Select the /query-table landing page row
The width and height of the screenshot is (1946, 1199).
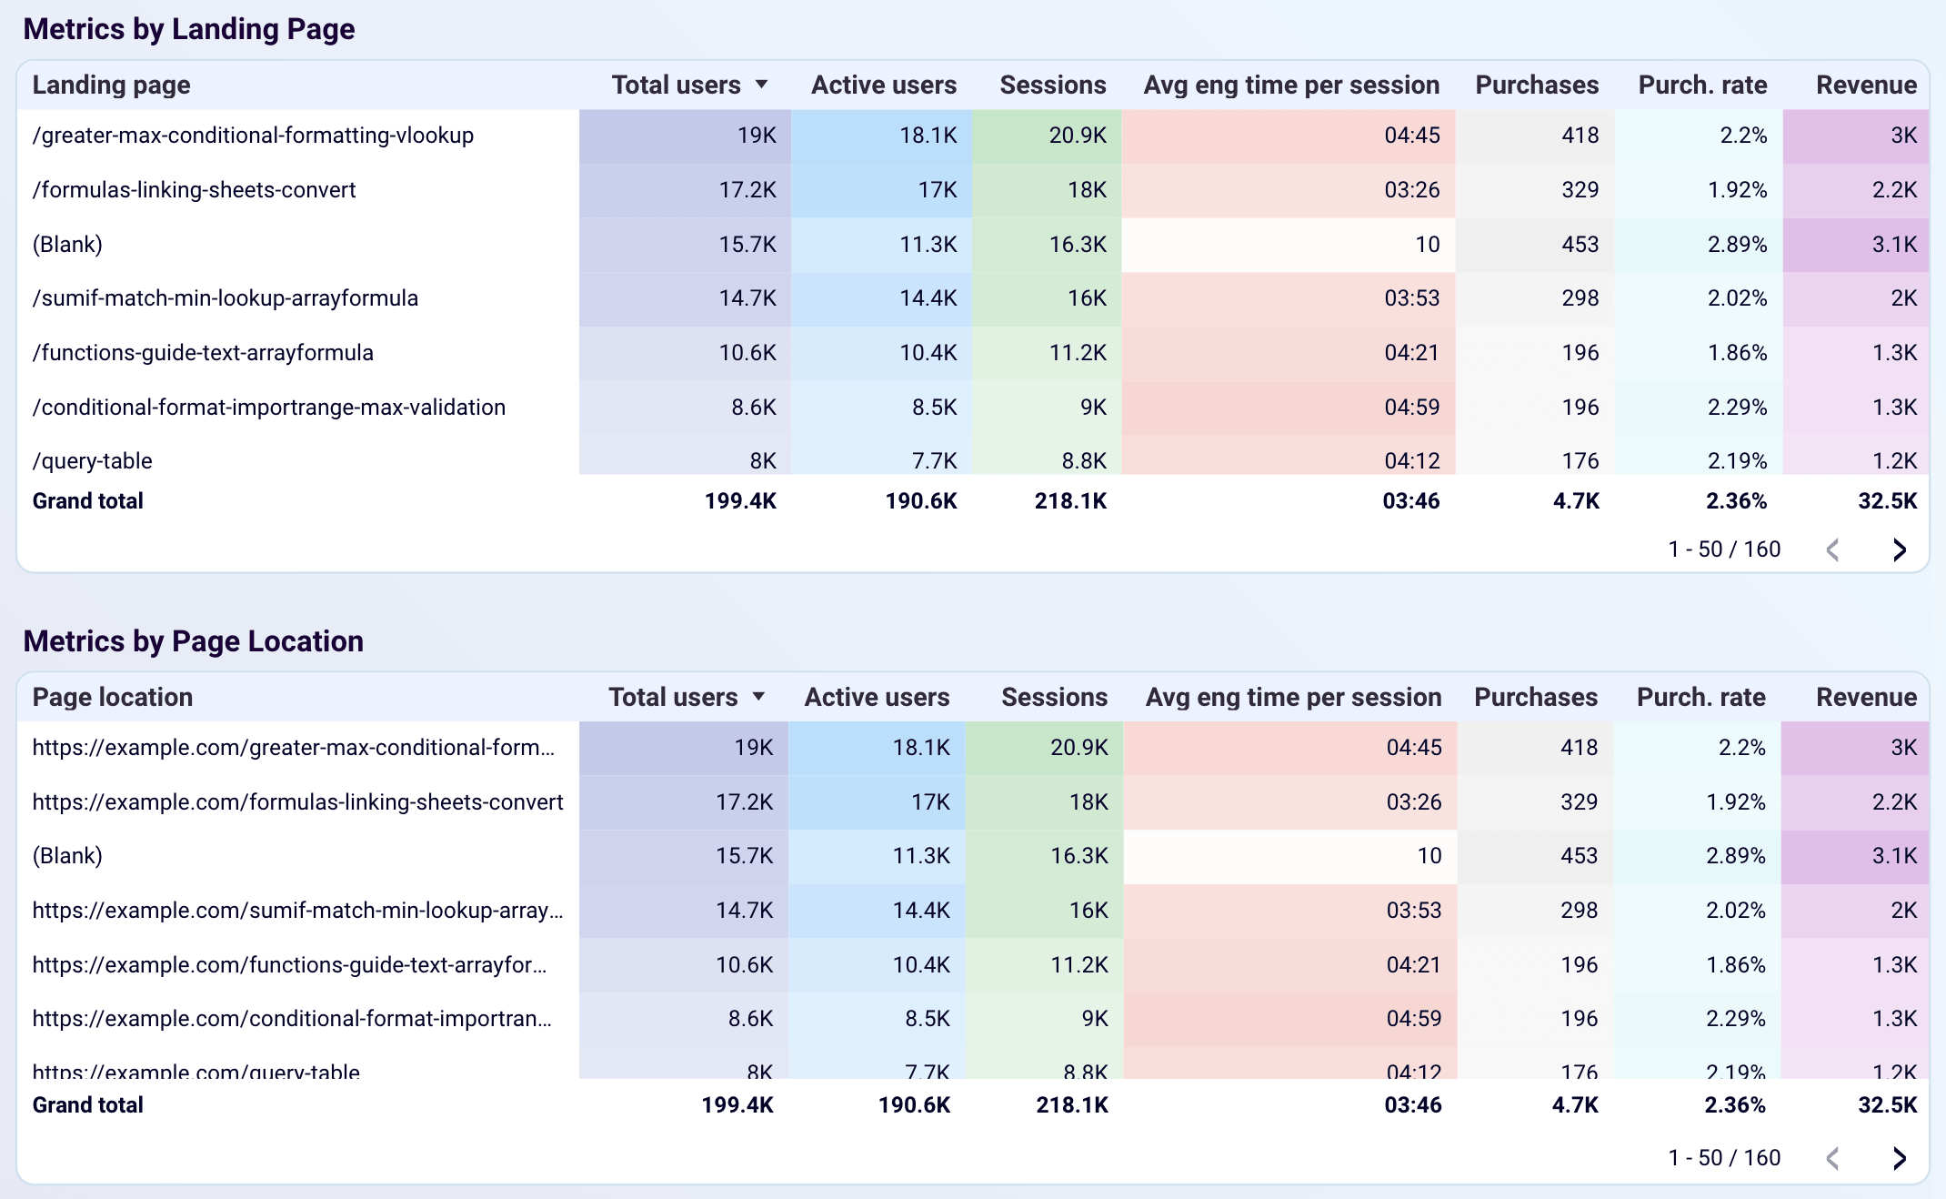92,460
